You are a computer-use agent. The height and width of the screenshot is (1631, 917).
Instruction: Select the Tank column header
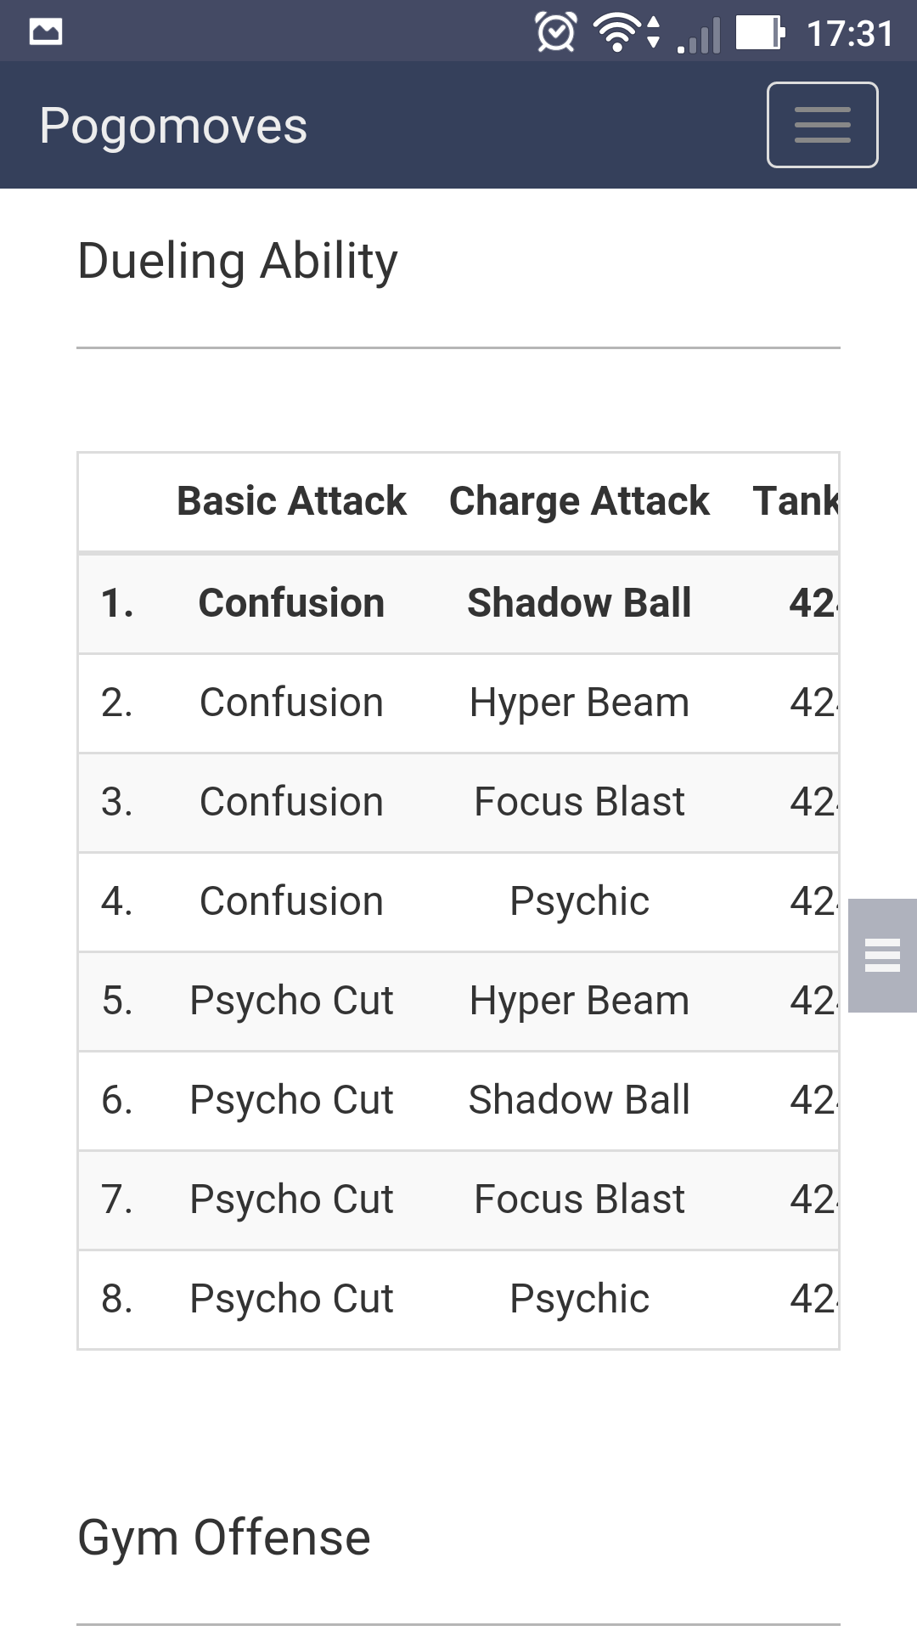[x=796, y=500]
